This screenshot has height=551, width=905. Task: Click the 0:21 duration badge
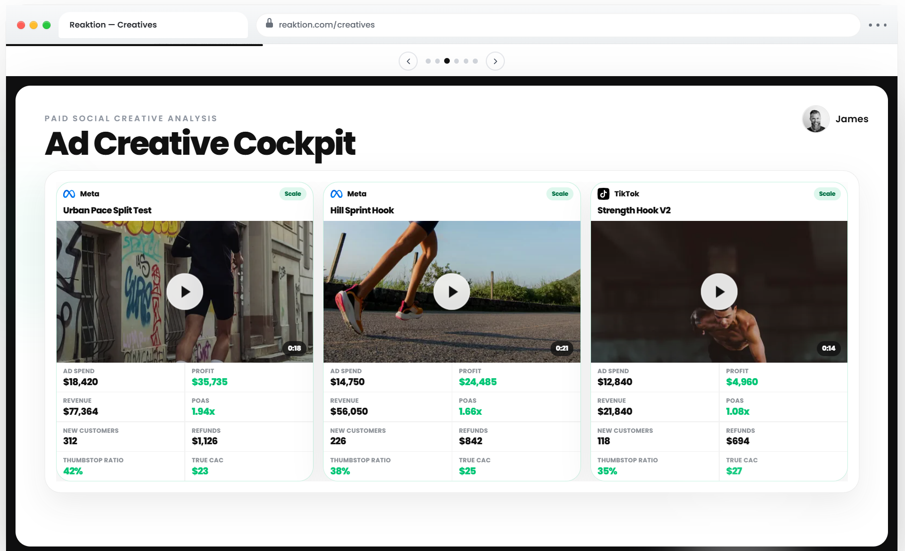click(562, 348)
